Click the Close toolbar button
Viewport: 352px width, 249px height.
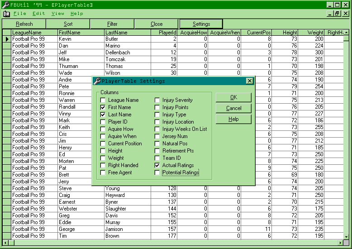pos(157,24)
